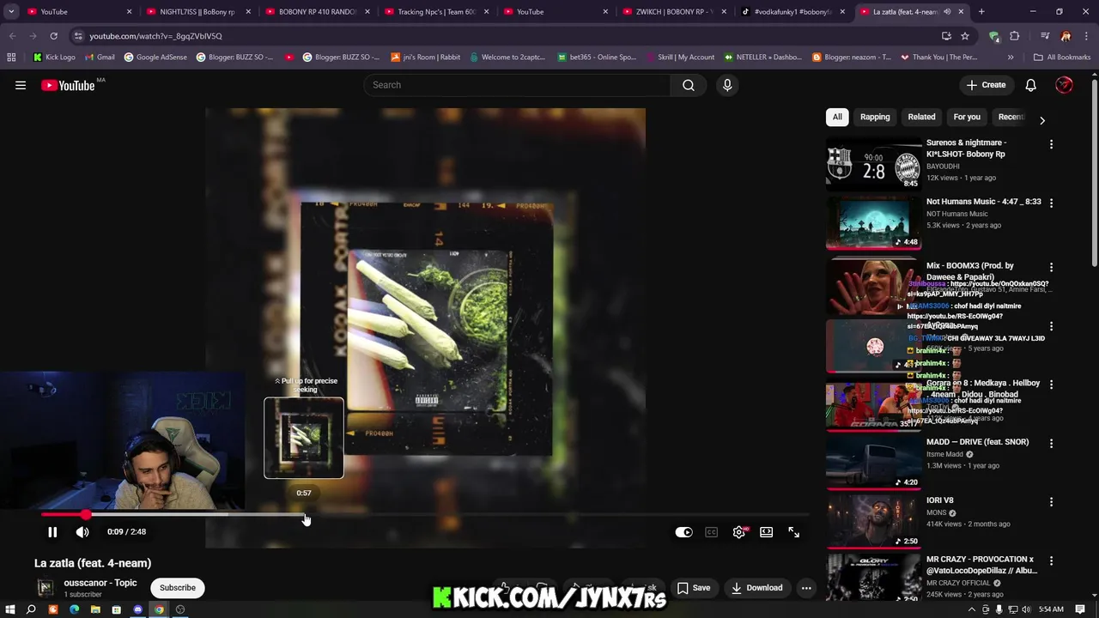Click the search magnifier button
Screen dimensions: 1099x618
[688, 85]
